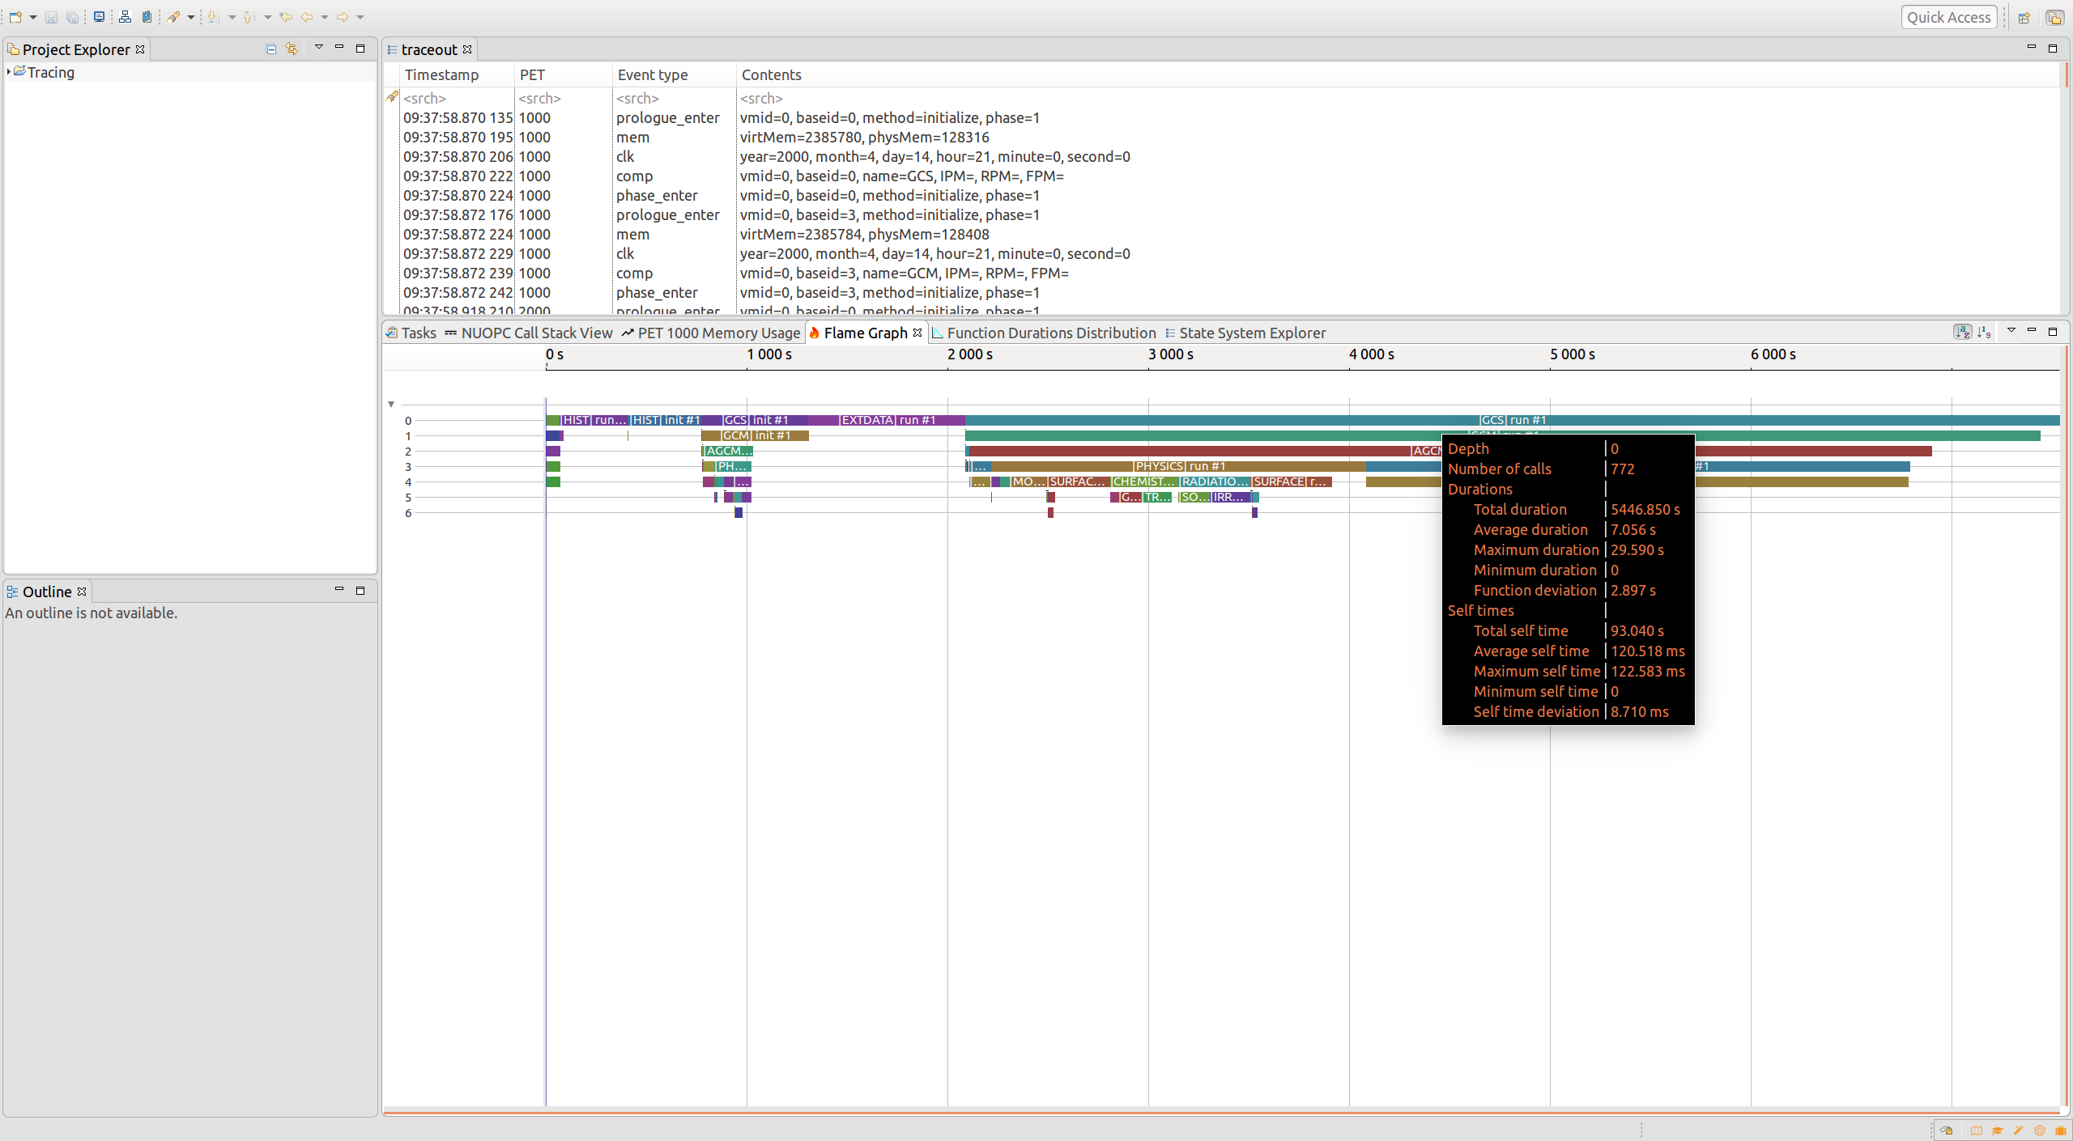Open the Next Annotation dropdown arrow
Screen dimensions: 2073x1141
coord(232,17)
